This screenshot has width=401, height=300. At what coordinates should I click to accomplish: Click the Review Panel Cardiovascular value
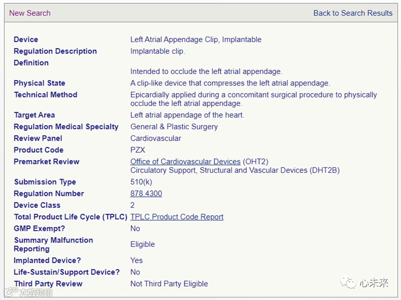(156, 138)
